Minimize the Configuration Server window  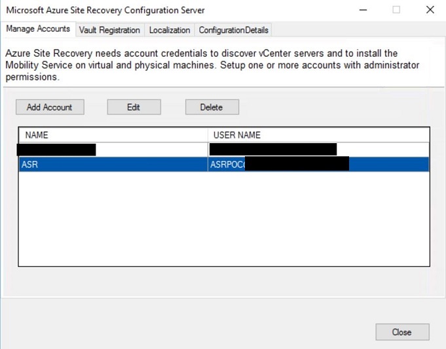tap(363, 10)
